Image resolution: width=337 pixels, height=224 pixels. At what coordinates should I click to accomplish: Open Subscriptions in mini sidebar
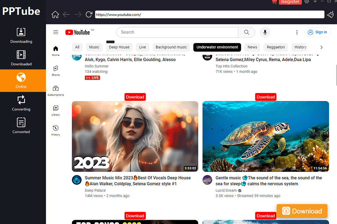pyautogui.click(x=56, y=91)
